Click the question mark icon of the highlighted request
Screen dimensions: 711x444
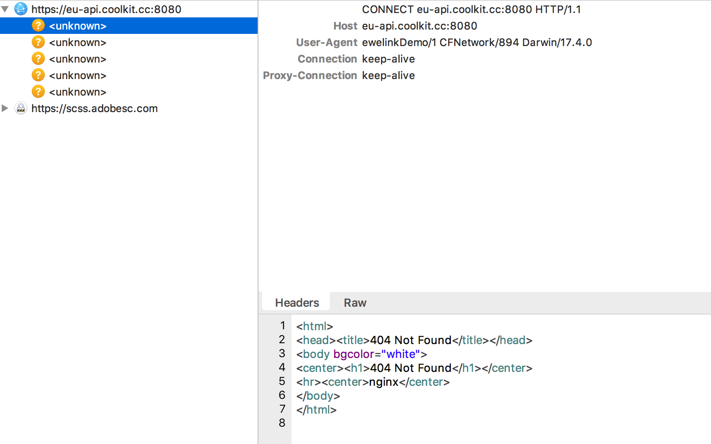38,26
